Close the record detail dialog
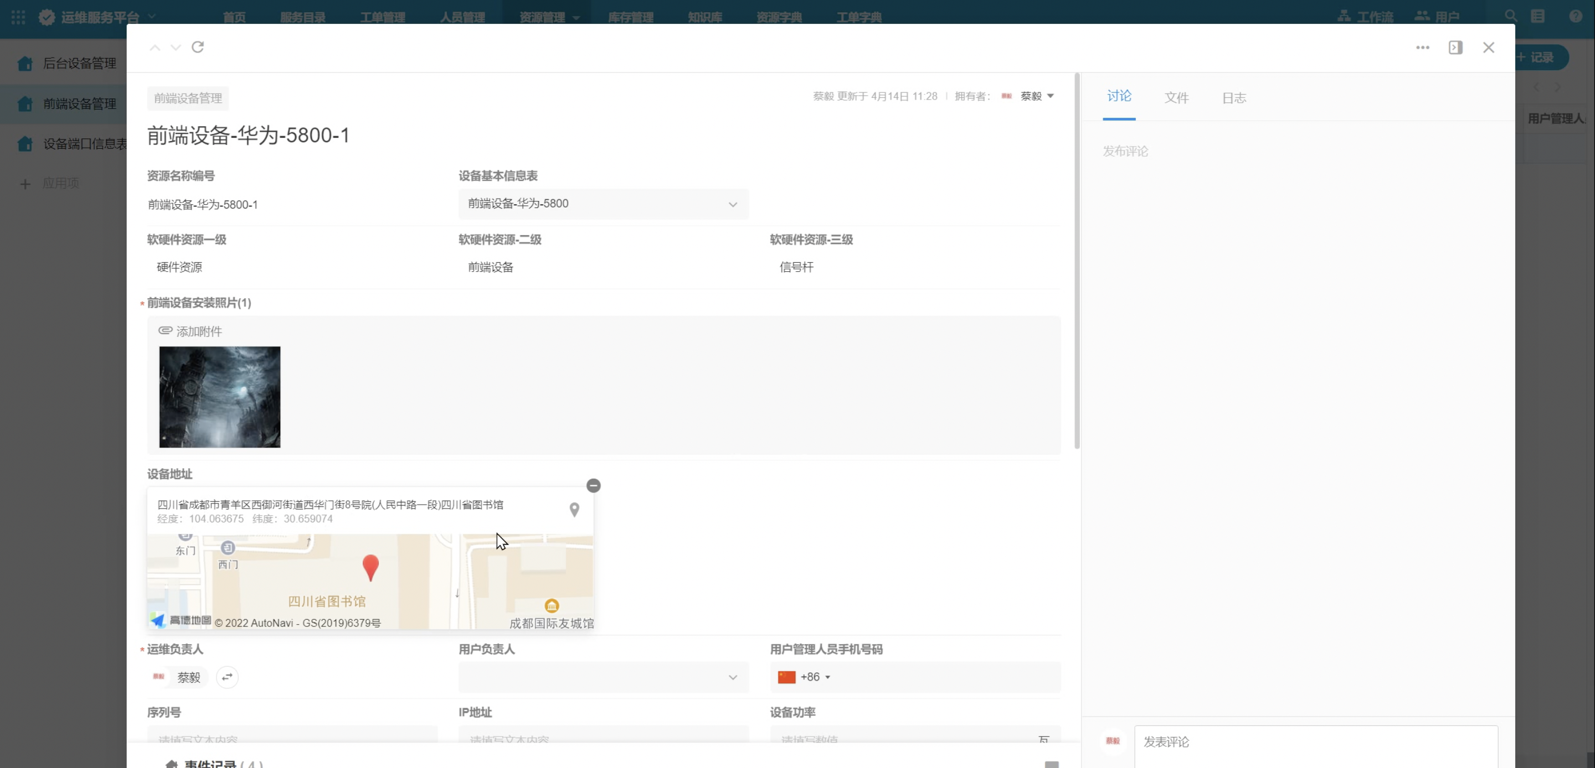The image size is (1595, 768). (1489, 48)
